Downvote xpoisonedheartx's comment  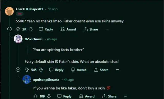tap(49, 96)
